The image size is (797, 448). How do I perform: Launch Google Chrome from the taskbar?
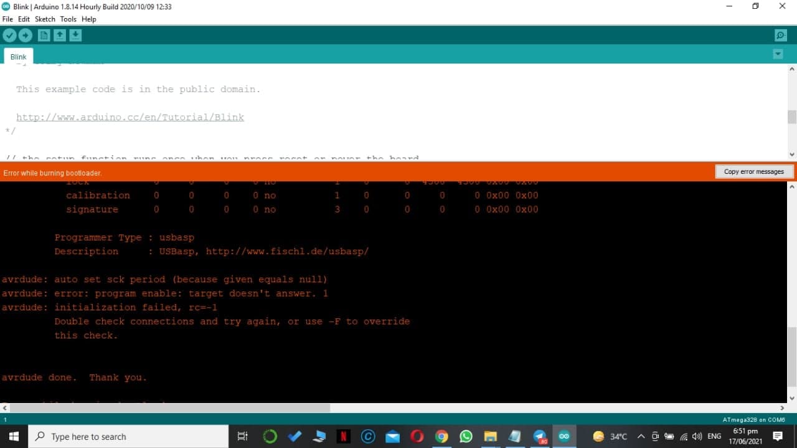coord(441,436)
